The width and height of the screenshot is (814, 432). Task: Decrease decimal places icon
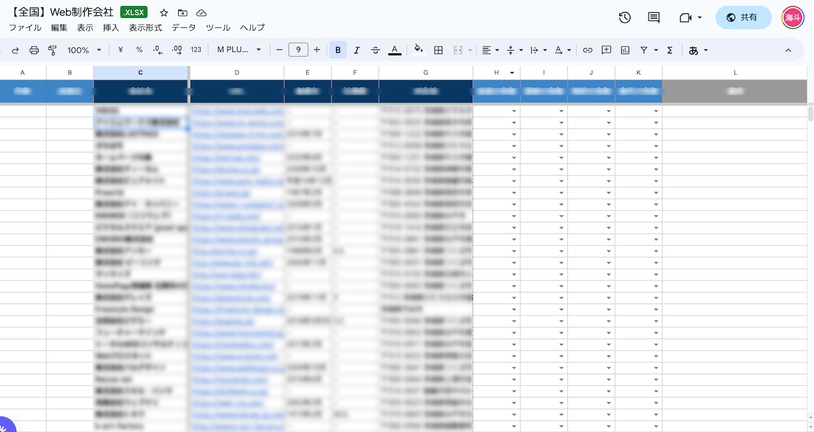(158, 50)
